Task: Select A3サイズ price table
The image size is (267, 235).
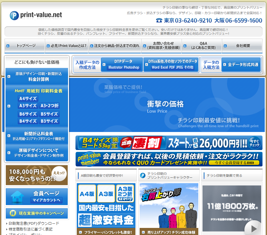Action: point(28,106)
